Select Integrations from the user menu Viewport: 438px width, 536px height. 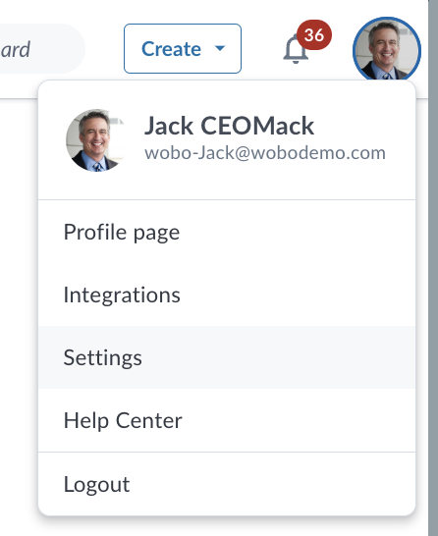[x=227, y=295]
